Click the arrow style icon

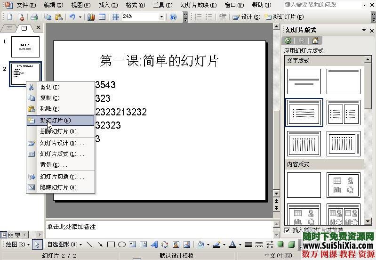tap(270, 244)
